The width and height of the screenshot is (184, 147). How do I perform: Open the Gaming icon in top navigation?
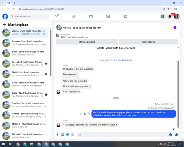[125, 17]
